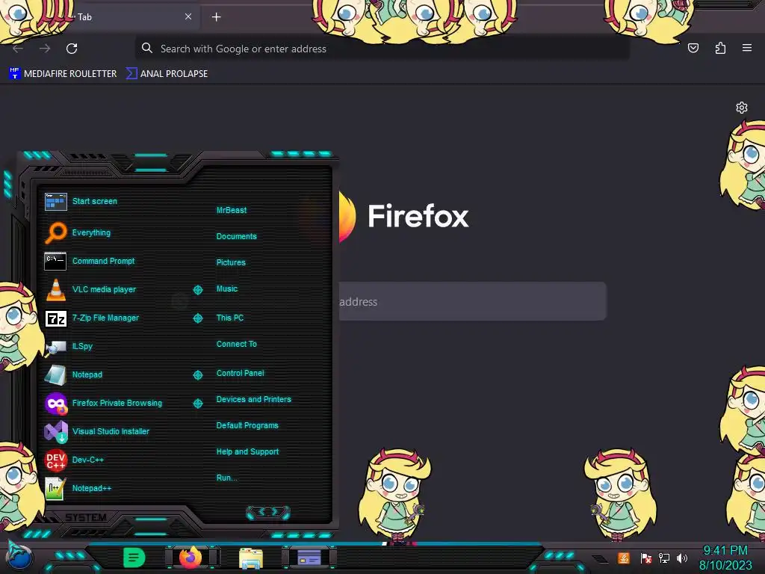The height and width of the screenshot is (574, 765).
Task: Open Documents from start menu
Action: coord(237,236)
